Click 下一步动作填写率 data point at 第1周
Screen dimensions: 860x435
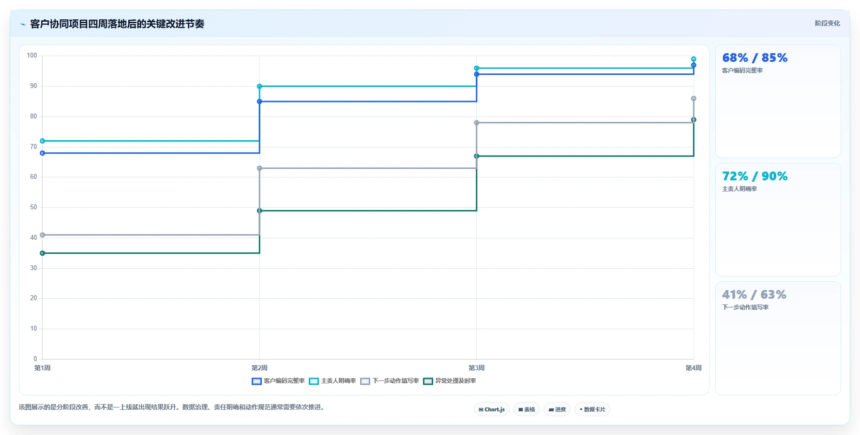tap(43, 235)
